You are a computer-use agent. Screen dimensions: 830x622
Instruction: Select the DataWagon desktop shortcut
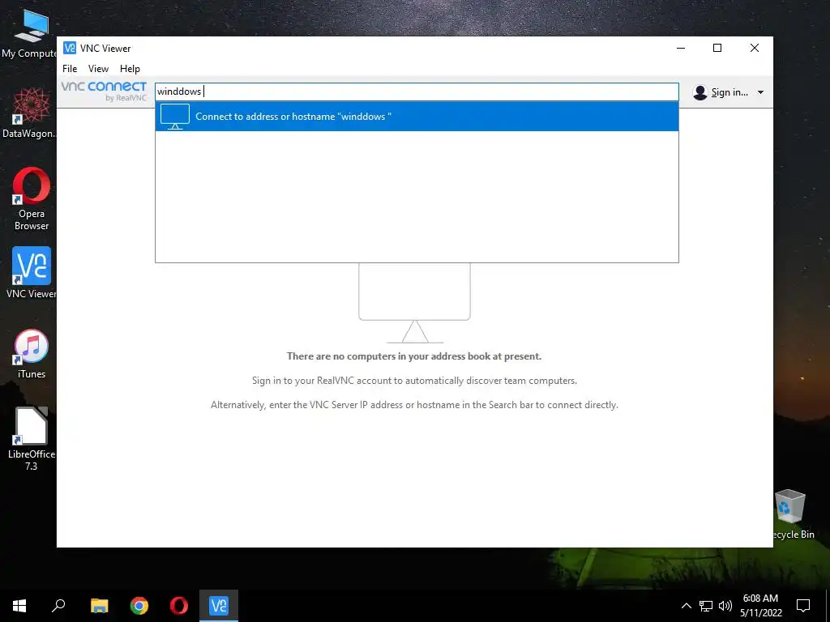point(31,113)
